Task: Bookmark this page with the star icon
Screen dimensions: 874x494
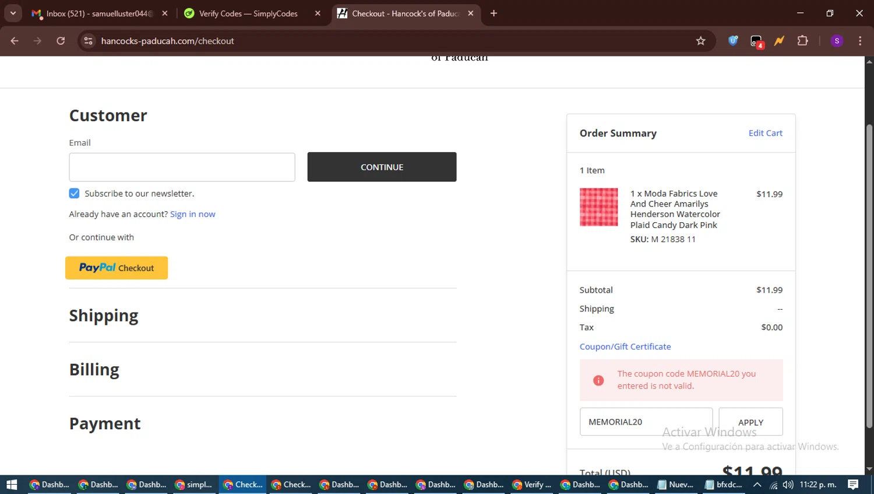Action: point(701,41)
